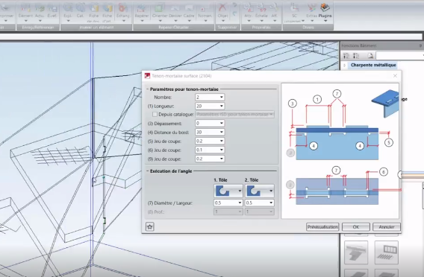The image size is (424, 277).
Task: Open the Plugins ribbon menu
Action: pyautogui.click(x=325, y=10)
